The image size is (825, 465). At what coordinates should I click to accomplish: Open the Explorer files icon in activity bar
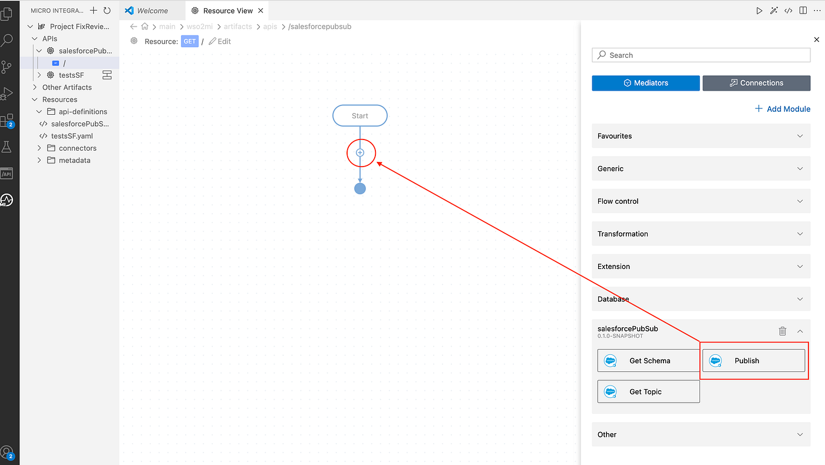click(x=7, y=14)
